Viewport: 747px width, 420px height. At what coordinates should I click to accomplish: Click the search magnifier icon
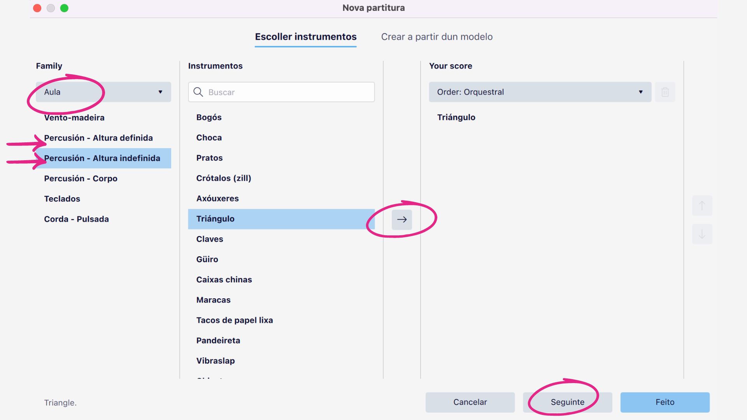pyautogui.click(x=198, y=92)
